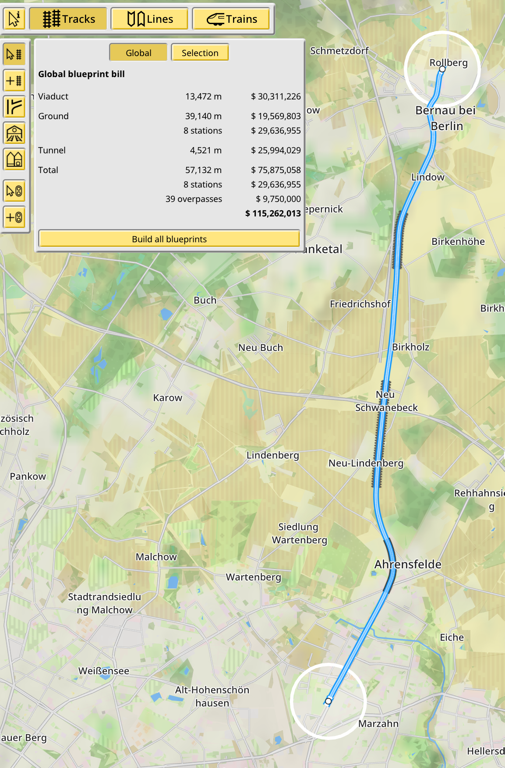Image resolution: width=505 pixels, height=768 pixels.
Task: Click the Malchow map label
Action: coord(156,557)
